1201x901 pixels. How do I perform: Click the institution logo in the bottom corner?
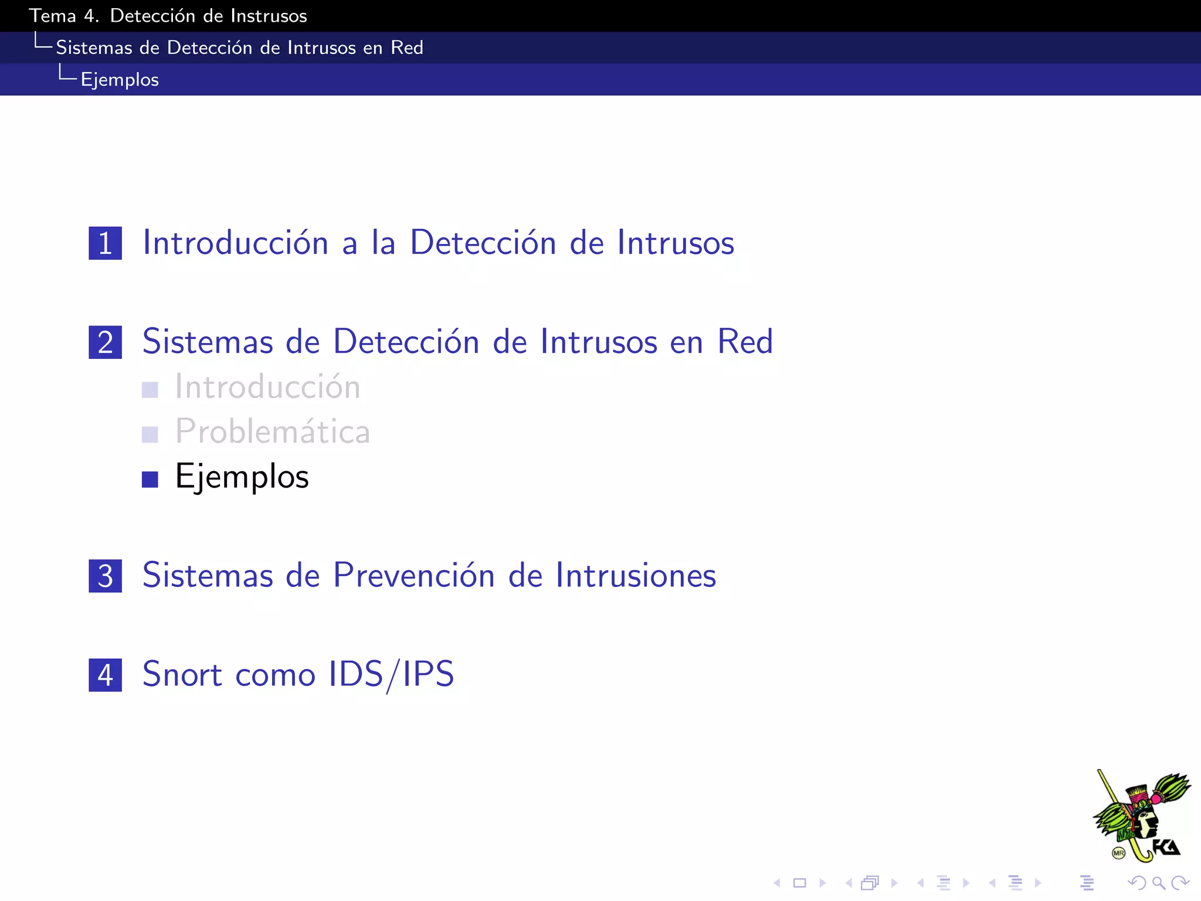pos(1141,816)
